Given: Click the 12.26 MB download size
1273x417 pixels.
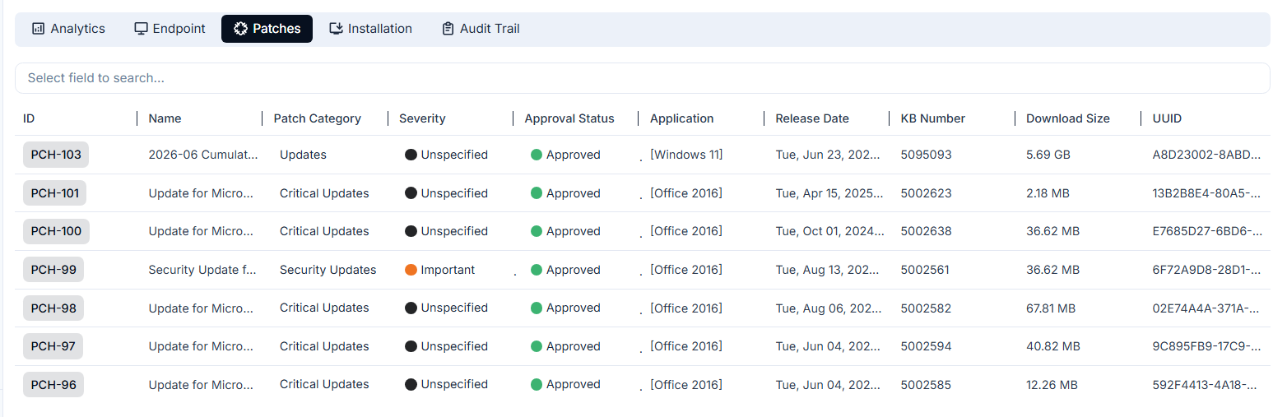Looking at the screenshot, I should (x=1052, y=384).
